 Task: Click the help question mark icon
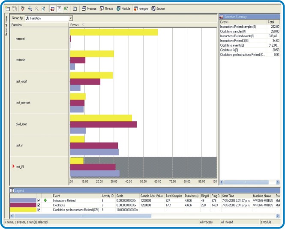click(x=75, y=9)
